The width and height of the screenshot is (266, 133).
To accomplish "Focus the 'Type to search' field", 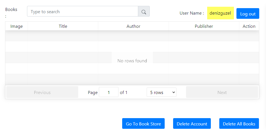I will [82, 12].
